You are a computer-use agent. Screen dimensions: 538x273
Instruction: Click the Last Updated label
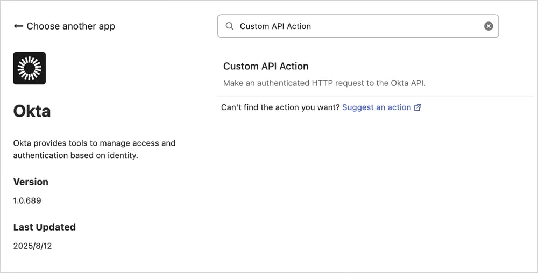pos(45,227)
